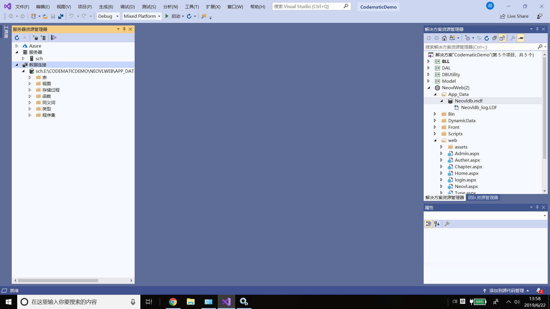Click Connect to Database icon in Server Explorer

35,37
